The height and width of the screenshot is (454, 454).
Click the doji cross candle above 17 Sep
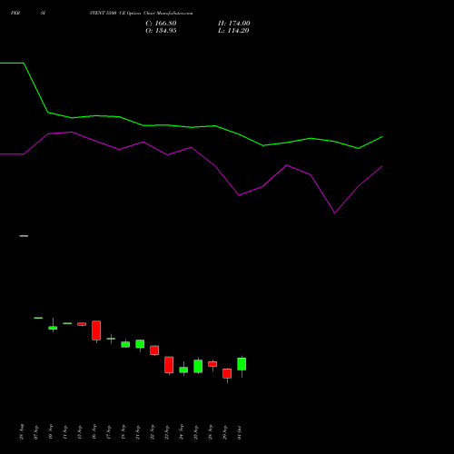click(111, 339)
